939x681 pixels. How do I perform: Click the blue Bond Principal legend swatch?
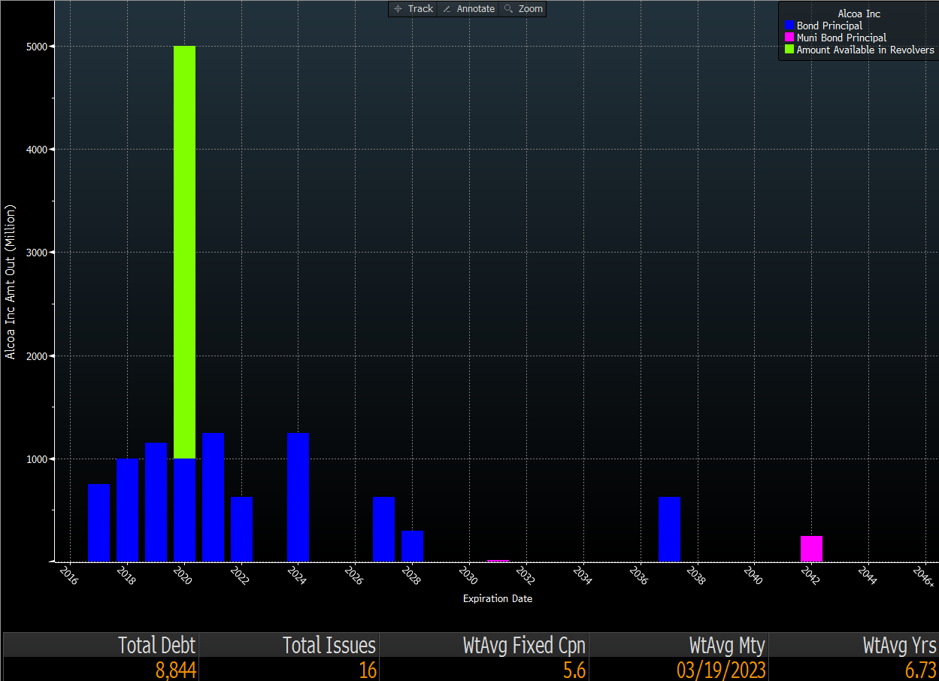click(x=789, y=26)
